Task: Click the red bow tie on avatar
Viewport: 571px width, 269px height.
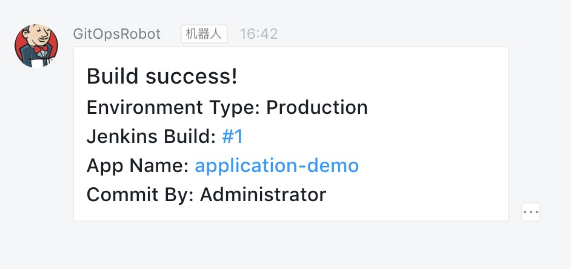Action: tap(41, 49)
